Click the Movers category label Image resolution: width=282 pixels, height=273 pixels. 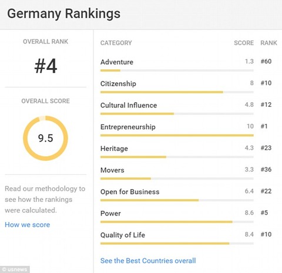tap(112, 170)
